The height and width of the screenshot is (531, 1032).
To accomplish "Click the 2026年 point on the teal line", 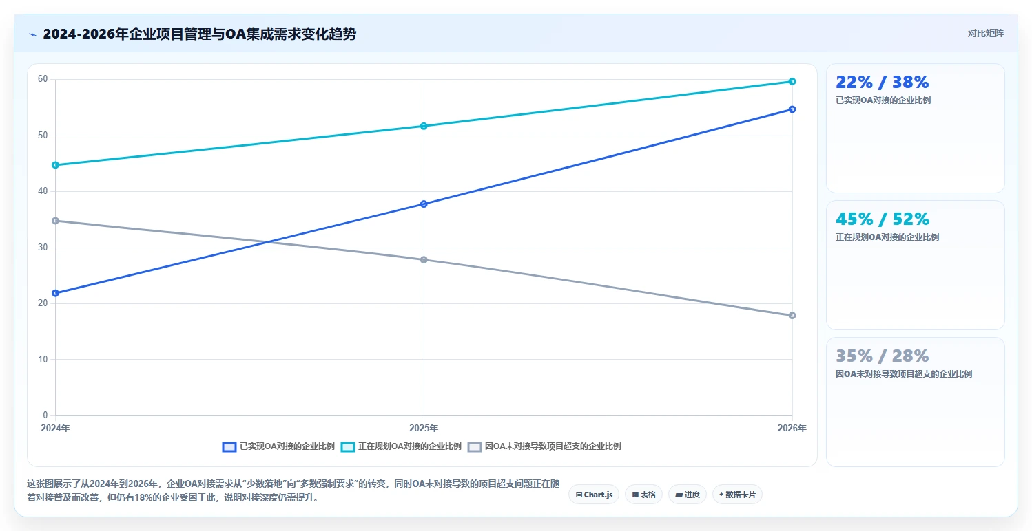I will click(792, 81).
